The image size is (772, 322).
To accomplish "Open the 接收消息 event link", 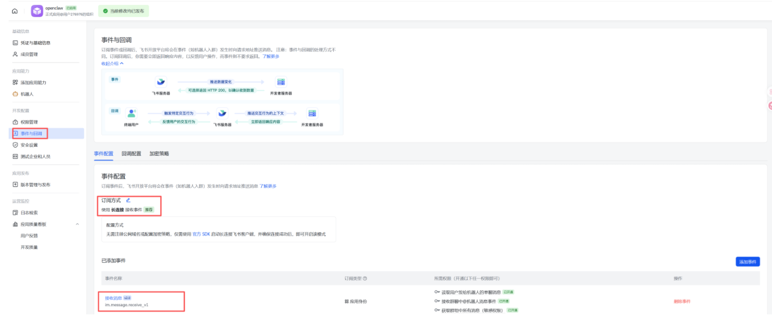I will pyautogui.click(x=114, y=298).
